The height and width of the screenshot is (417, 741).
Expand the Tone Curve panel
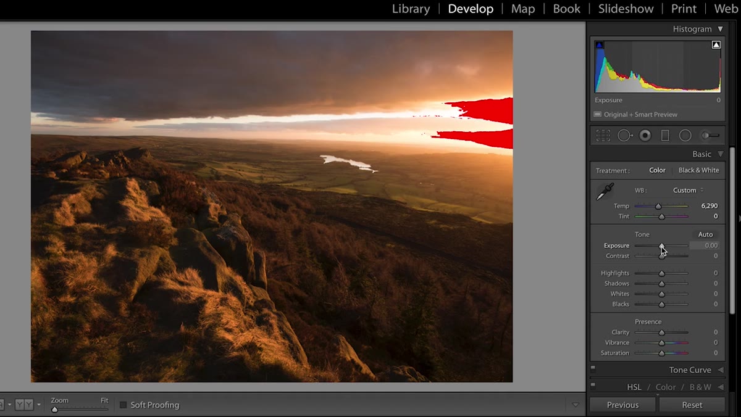720,370
